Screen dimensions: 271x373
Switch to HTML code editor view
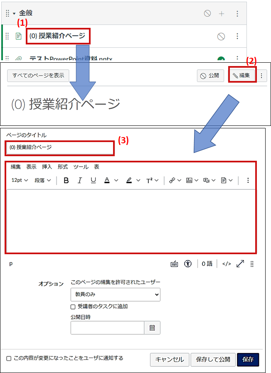[x=227, y=264]
